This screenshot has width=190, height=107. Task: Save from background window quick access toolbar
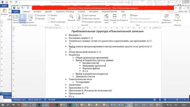(7, 2)
